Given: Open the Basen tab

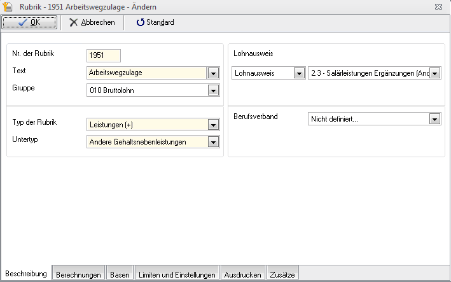Looking at the screenshot, I should (x=120, y=275).
